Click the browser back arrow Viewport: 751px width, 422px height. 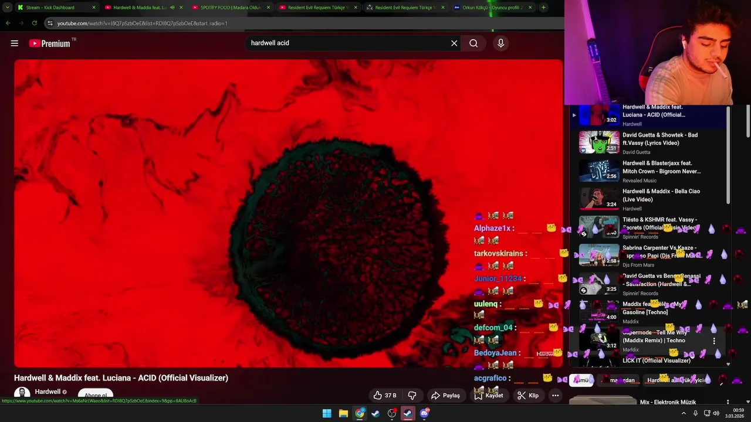8,23
